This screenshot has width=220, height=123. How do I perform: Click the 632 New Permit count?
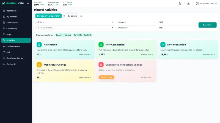tap(38, 54)
